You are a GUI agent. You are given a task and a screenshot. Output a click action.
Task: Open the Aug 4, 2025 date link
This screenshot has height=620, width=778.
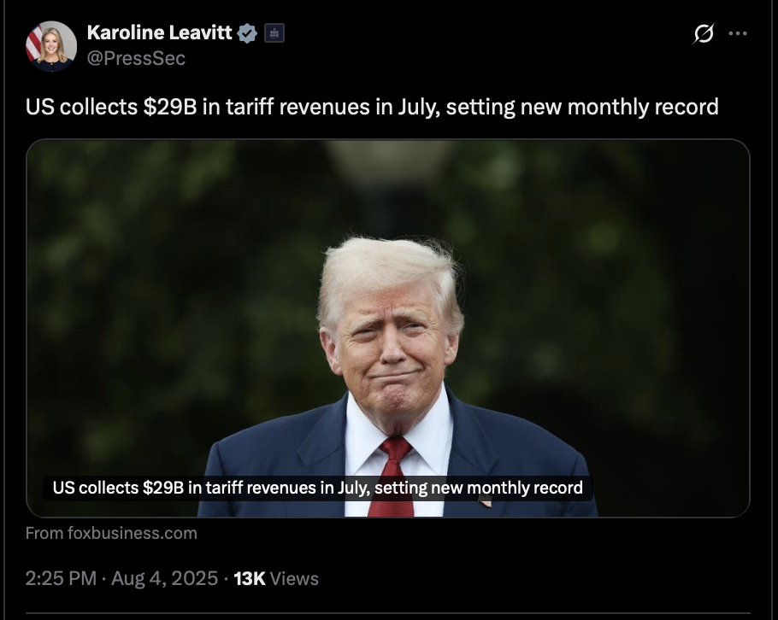tap(165, 578)
